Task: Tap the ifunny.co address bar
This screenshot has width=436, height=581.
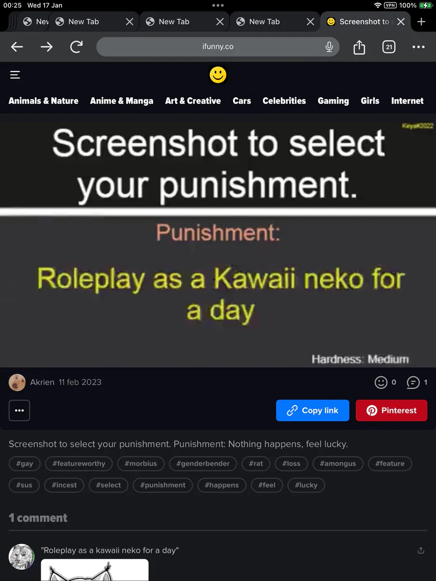Action: click(x=218, y=46)
